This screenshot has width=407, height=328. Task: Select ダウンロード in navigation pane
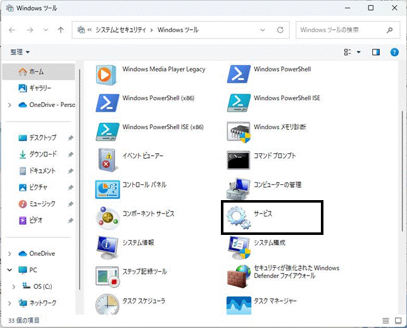[42, 155]
